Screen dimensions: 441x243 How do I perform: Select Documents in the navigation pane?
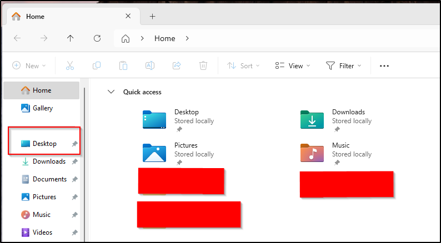pyautogui.click(x=49, y=179)
